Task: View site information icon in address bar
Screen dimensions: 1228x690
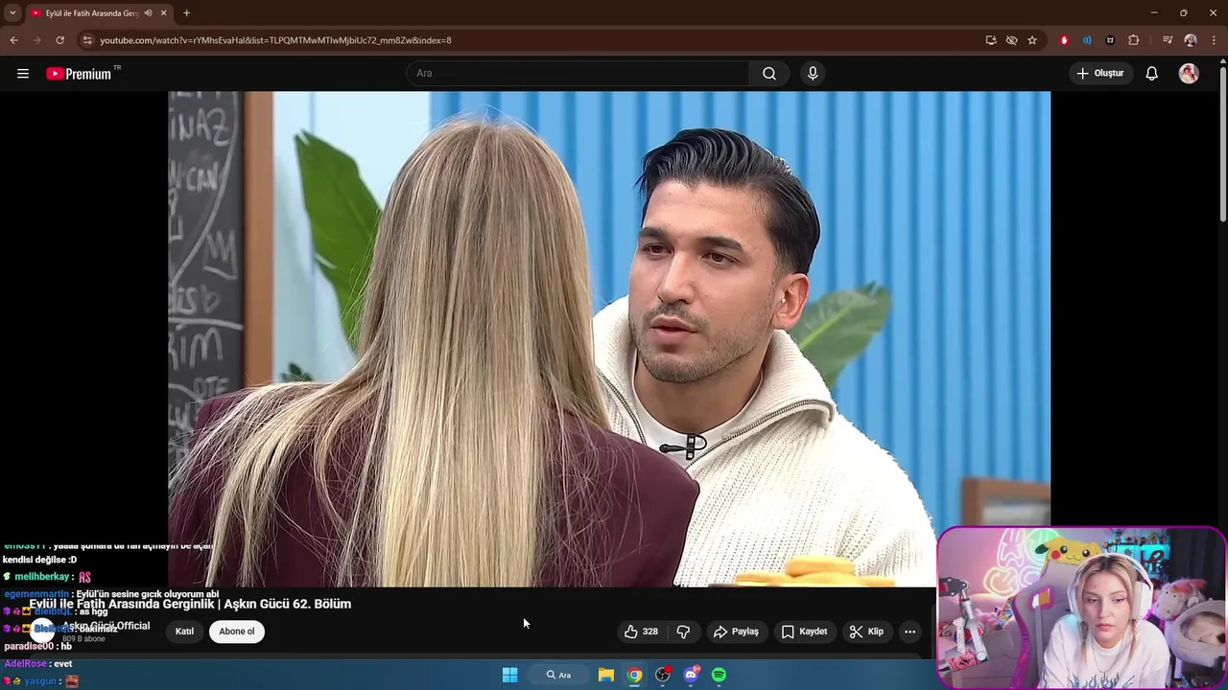Action: coord(87,40)
